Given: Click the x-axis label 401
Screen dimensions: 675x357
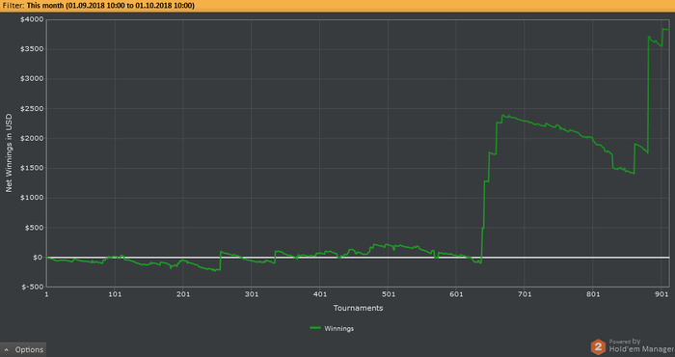Looking at the screenshot, I should coord(320,294).
